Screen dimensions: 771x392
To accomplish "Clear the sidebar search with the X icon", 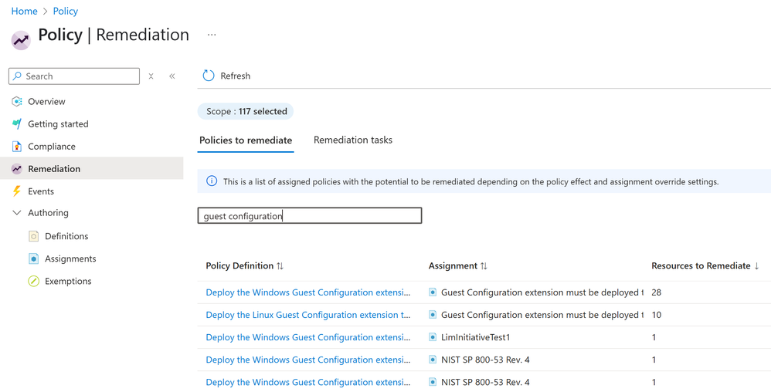I will pyautogui.click(x=151, y=76).
